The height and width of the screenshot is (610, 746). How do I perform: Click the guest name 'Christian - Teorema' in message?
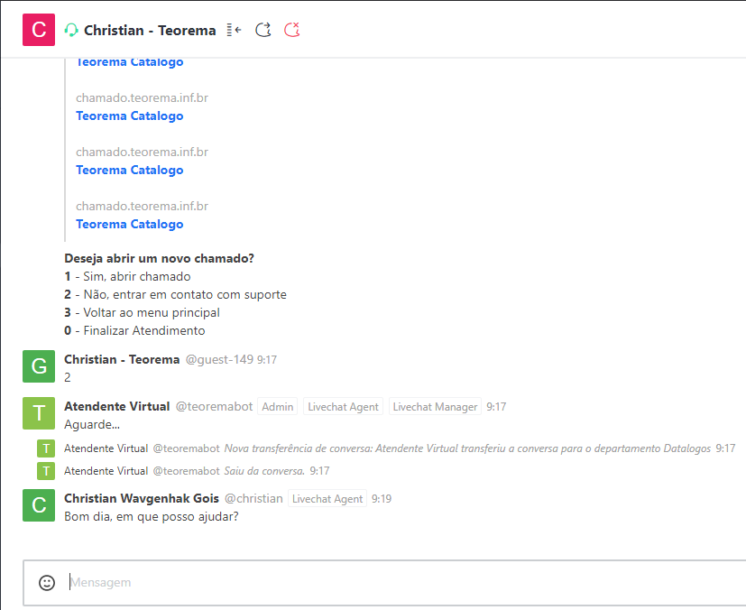(x=122, y=360)
